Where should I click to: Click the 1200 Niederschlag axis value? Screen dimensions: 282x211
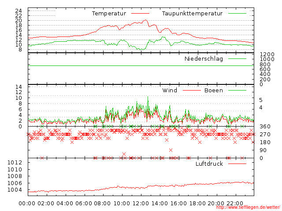tap(267, 55)
